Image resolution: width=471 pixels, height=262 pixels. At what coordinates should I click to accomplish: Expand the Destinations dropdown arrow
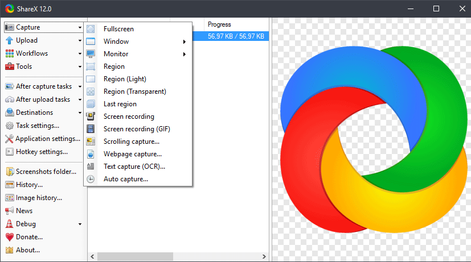(x=80, y=113)
